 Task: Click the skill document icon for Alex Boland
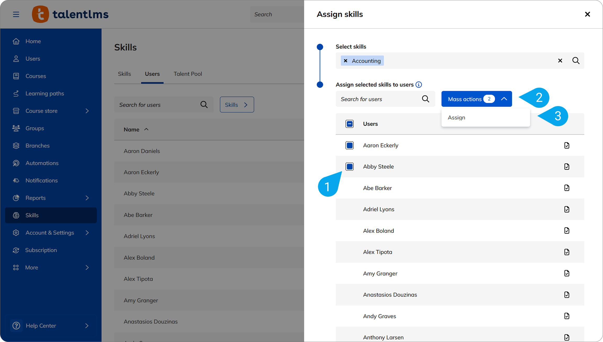[x=567, y=231]
